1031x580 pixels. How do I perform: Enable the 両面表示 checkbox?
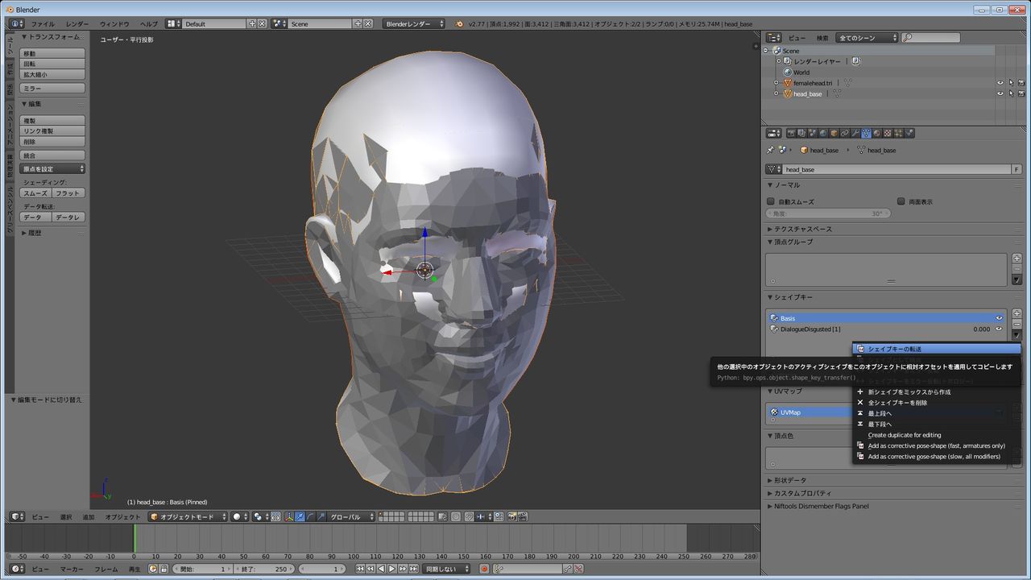(x=901, y=202)
